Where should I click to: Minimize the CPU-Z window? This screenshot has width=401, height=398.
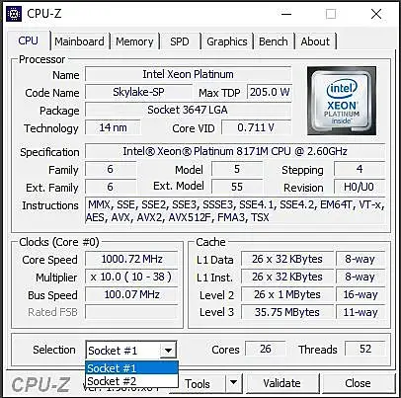pos(286,14)
